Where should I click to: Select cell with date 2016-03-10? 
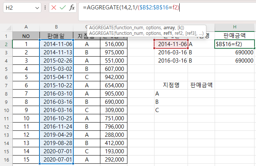coord(56,94)
